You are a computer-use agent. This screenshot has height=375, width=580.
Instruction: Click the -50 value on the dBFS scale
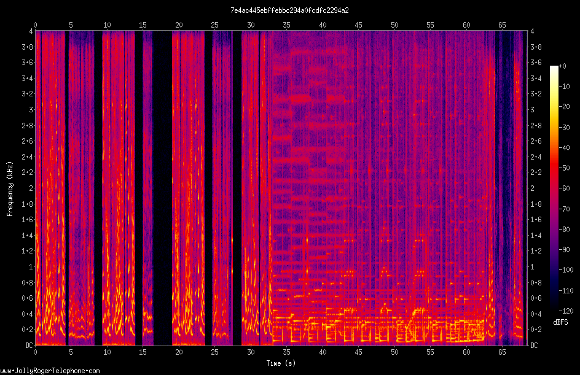click(x=564, y=168)
